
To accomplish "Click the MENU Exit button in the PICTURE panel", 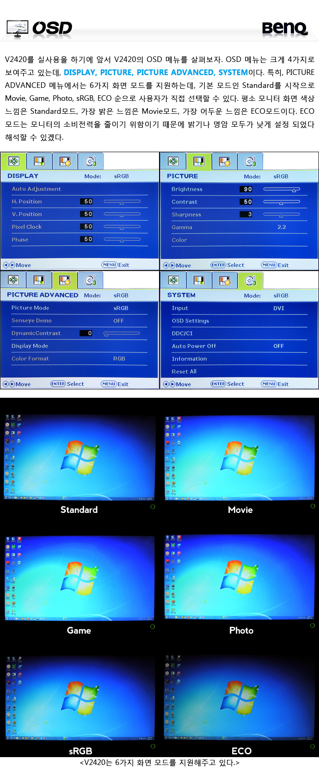I will point(275,265).
